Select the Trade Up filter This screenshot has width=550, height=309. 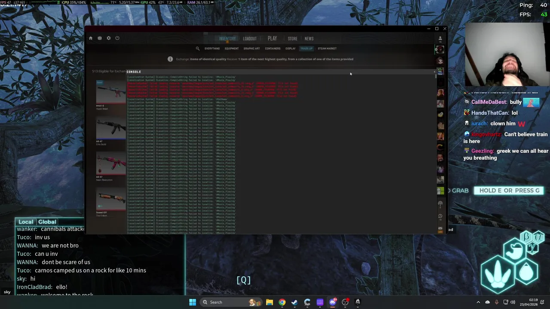pos(306,48)
